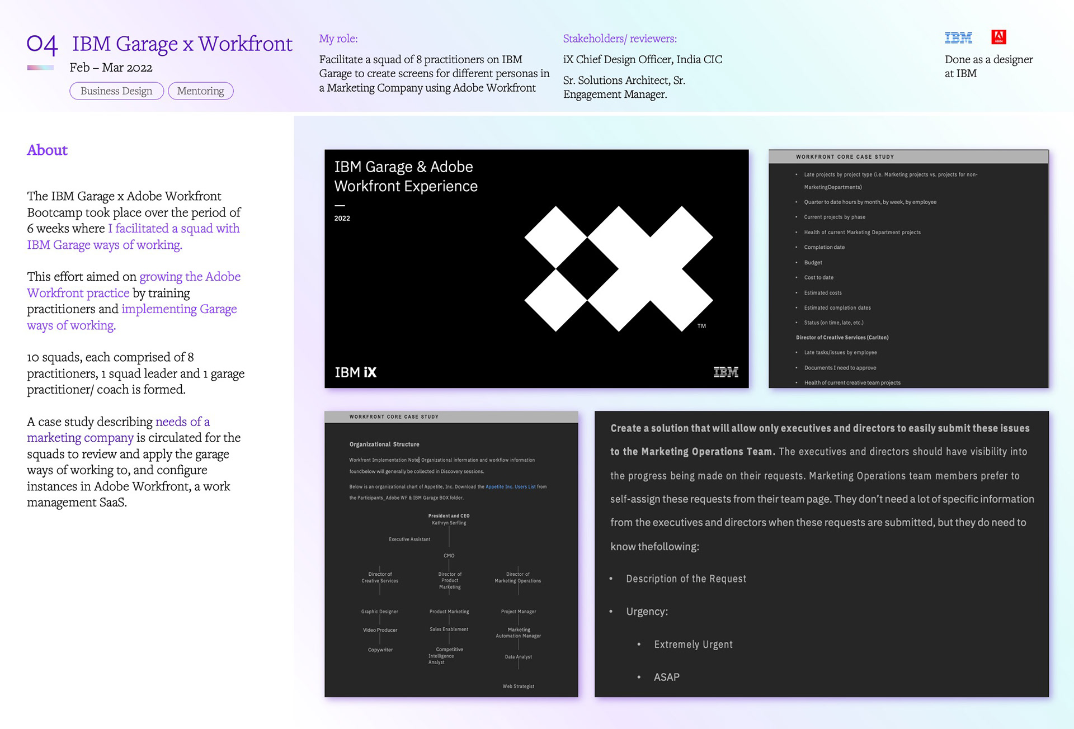Click the About section heading
Viewport: 1074px width, 729px height.
[48, 150]
